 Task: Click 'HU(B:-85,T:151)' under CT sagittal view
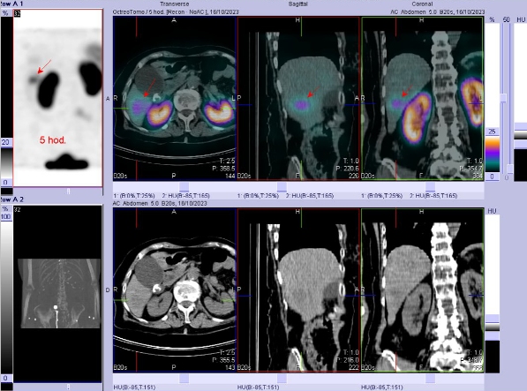click(258, 387)
